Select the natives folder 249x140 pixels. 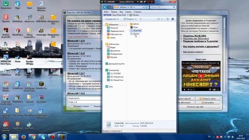pos(134,24)
